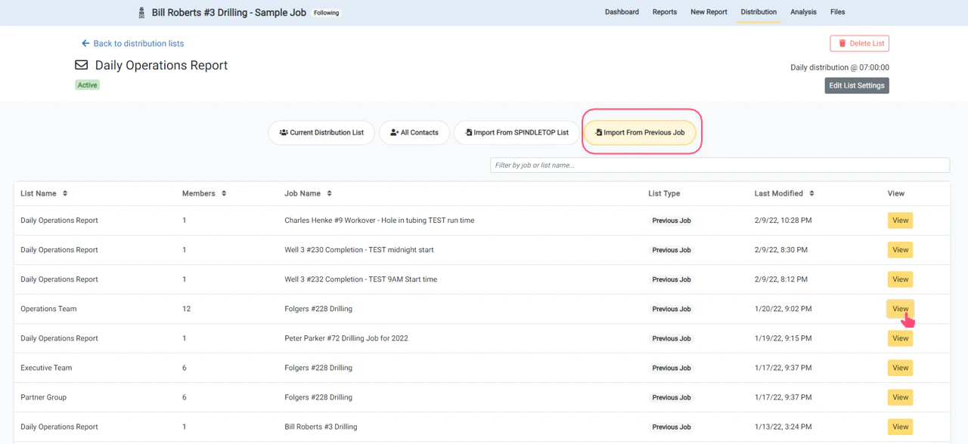
Task: Click the drilling rig icon in the header
Action: click(x=141, y=12)
